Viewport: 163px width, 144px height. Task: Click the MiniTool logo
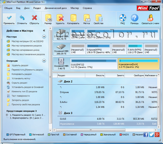148,8
